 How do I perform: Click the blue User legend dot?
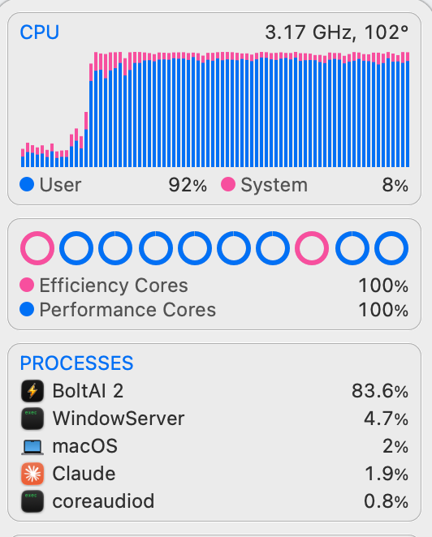[27, 184]
